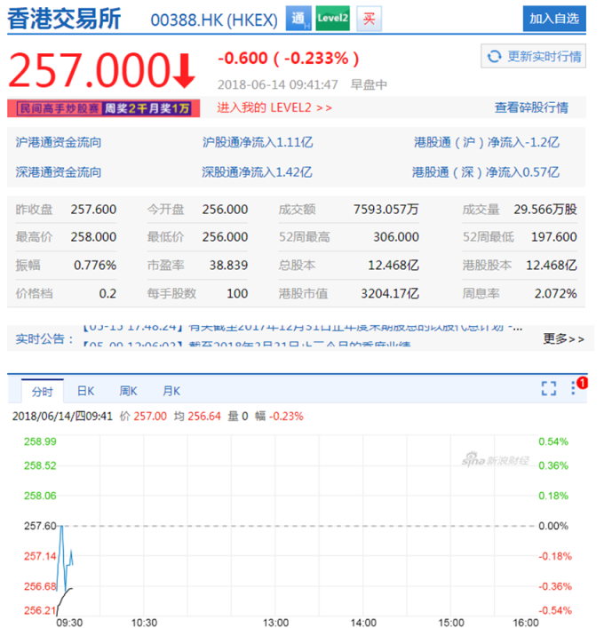Click the 15:00 time axis label
The image size is (604, 628).
[x=451, y=623]
